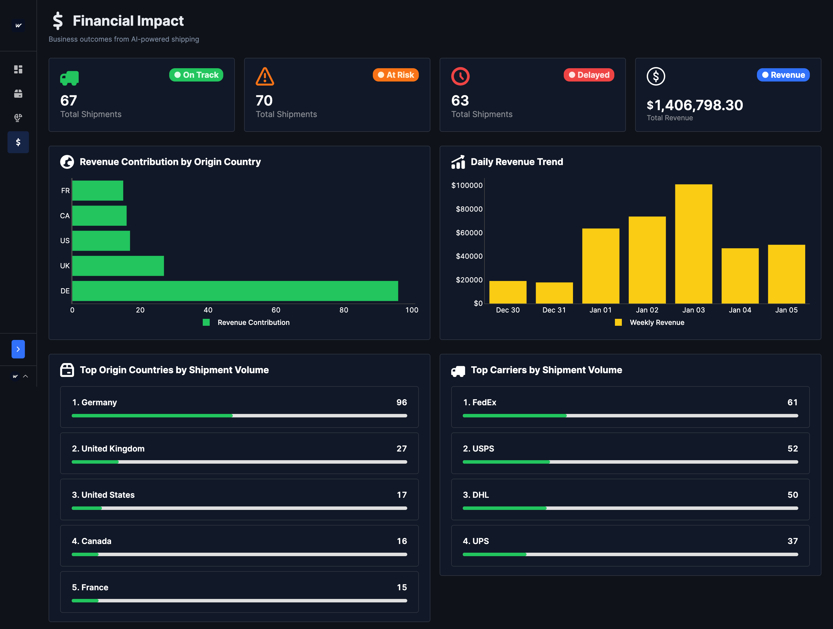
Task: Select the dollar Financial Impact sidebar icon
Action: 18,142
